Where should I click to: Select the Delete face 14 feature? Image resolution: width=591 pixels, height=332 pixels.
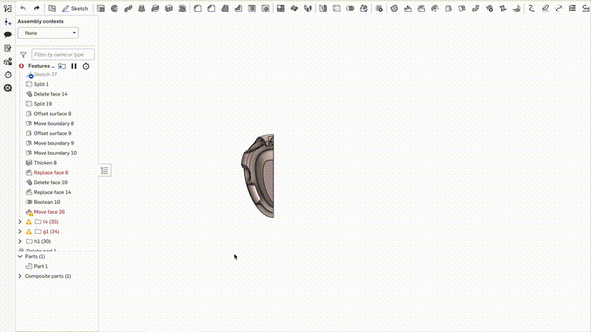click(51, 94)
